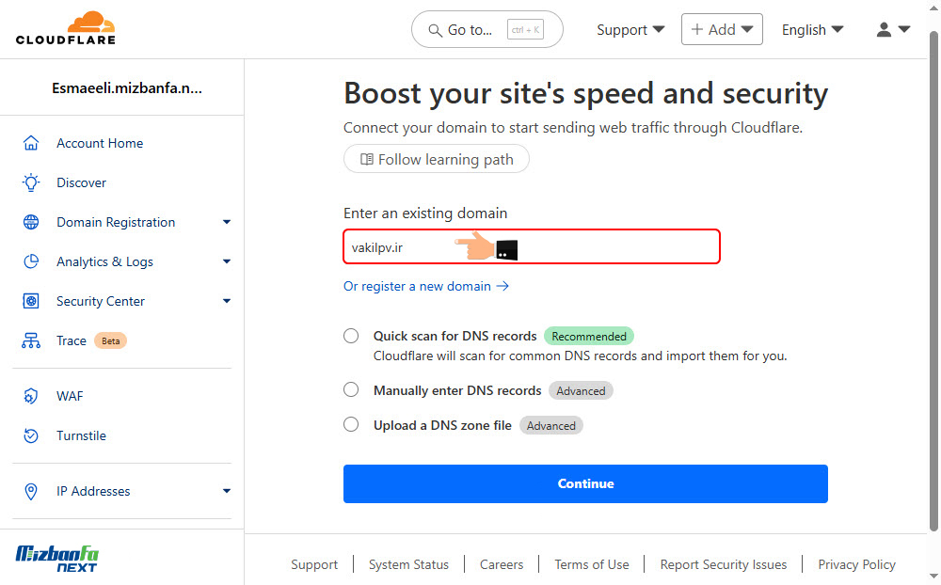Open footer Privacy Policy link

point(856,564)
